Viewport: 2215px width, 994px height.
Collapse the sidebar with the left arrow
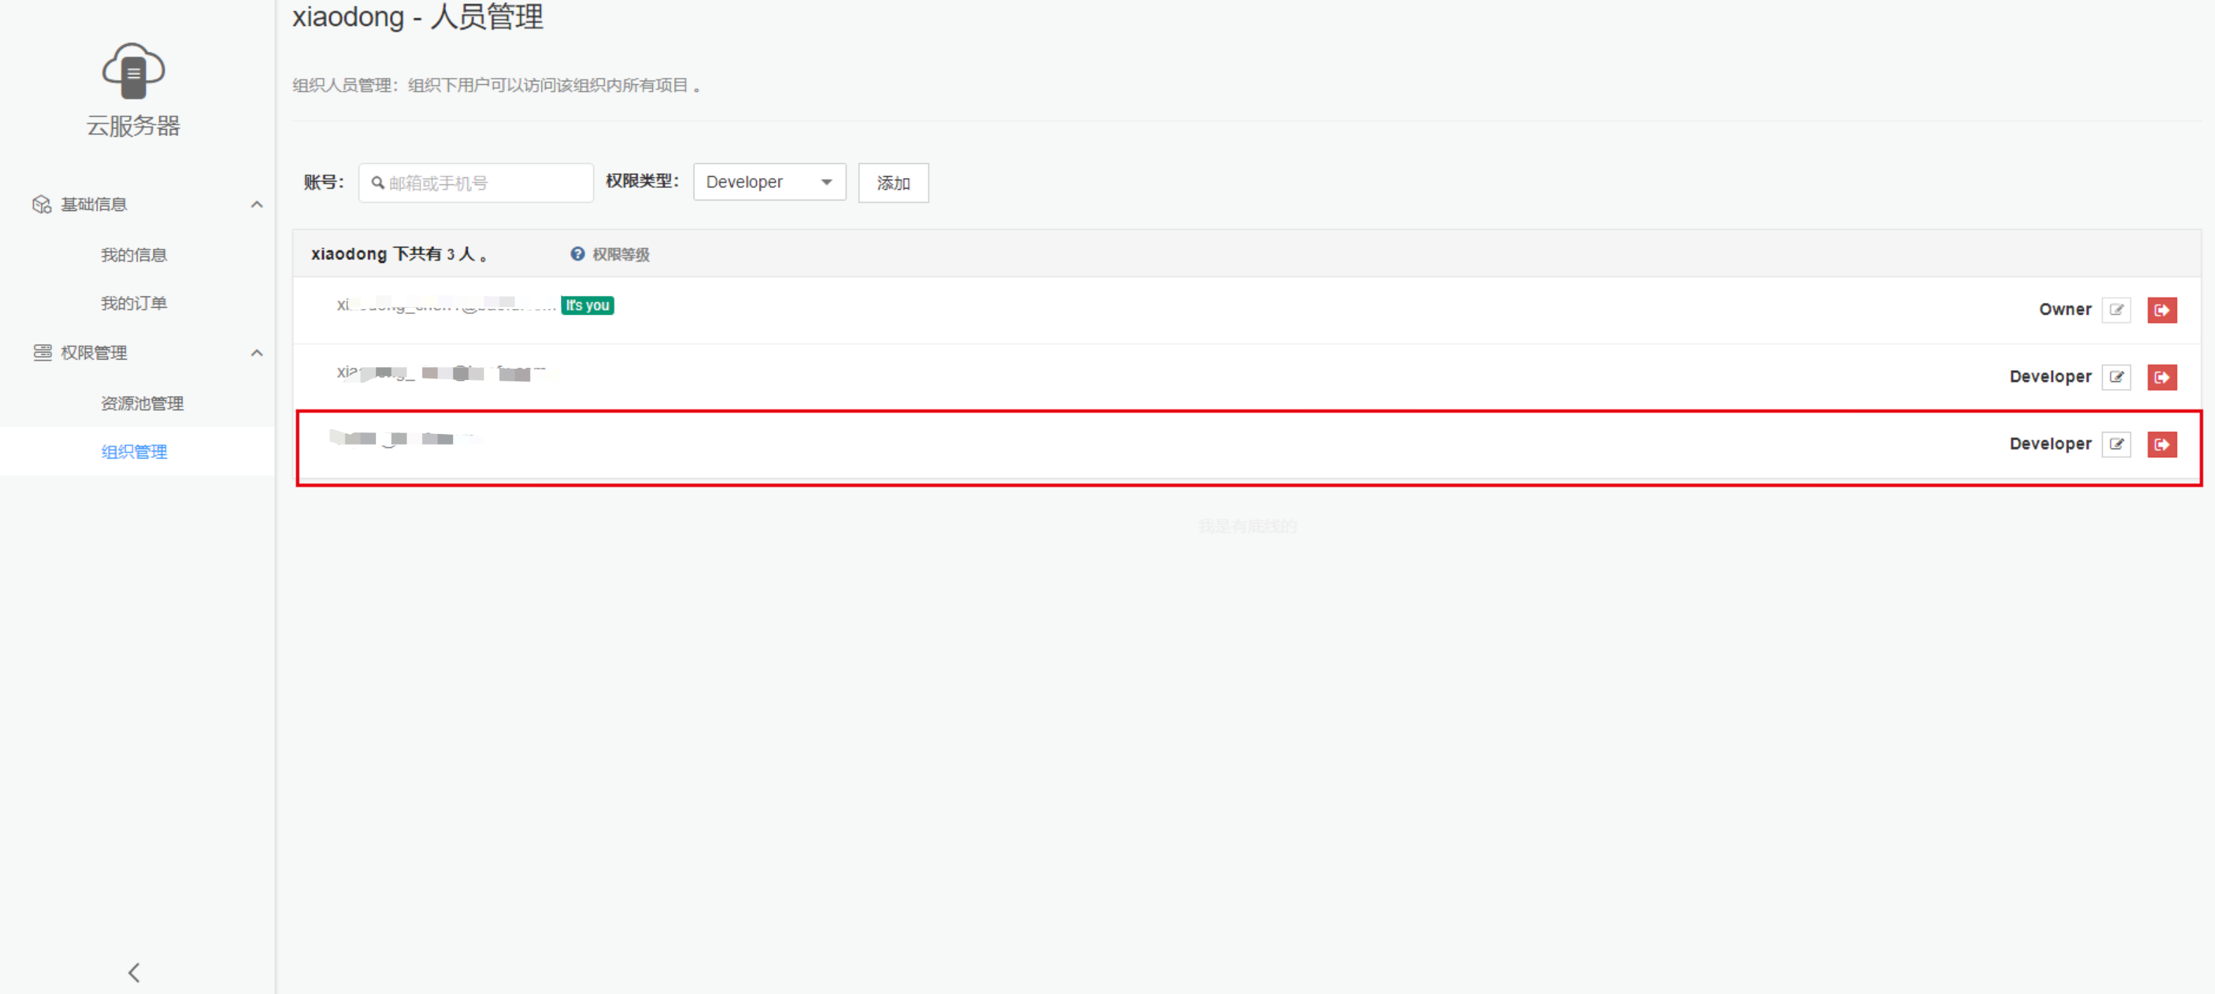pyautogui.click(x=134, y=972)
